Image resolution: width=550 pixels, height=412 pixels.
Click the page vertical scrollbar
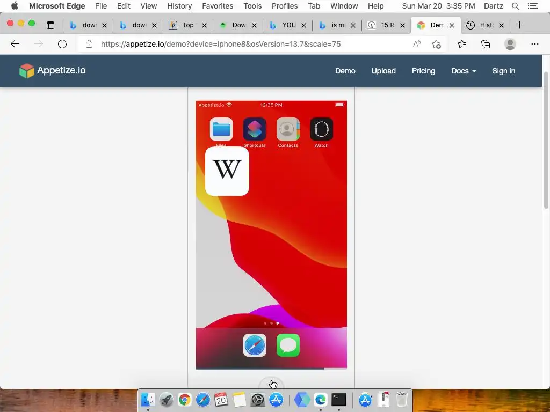[x=546, y=140]
